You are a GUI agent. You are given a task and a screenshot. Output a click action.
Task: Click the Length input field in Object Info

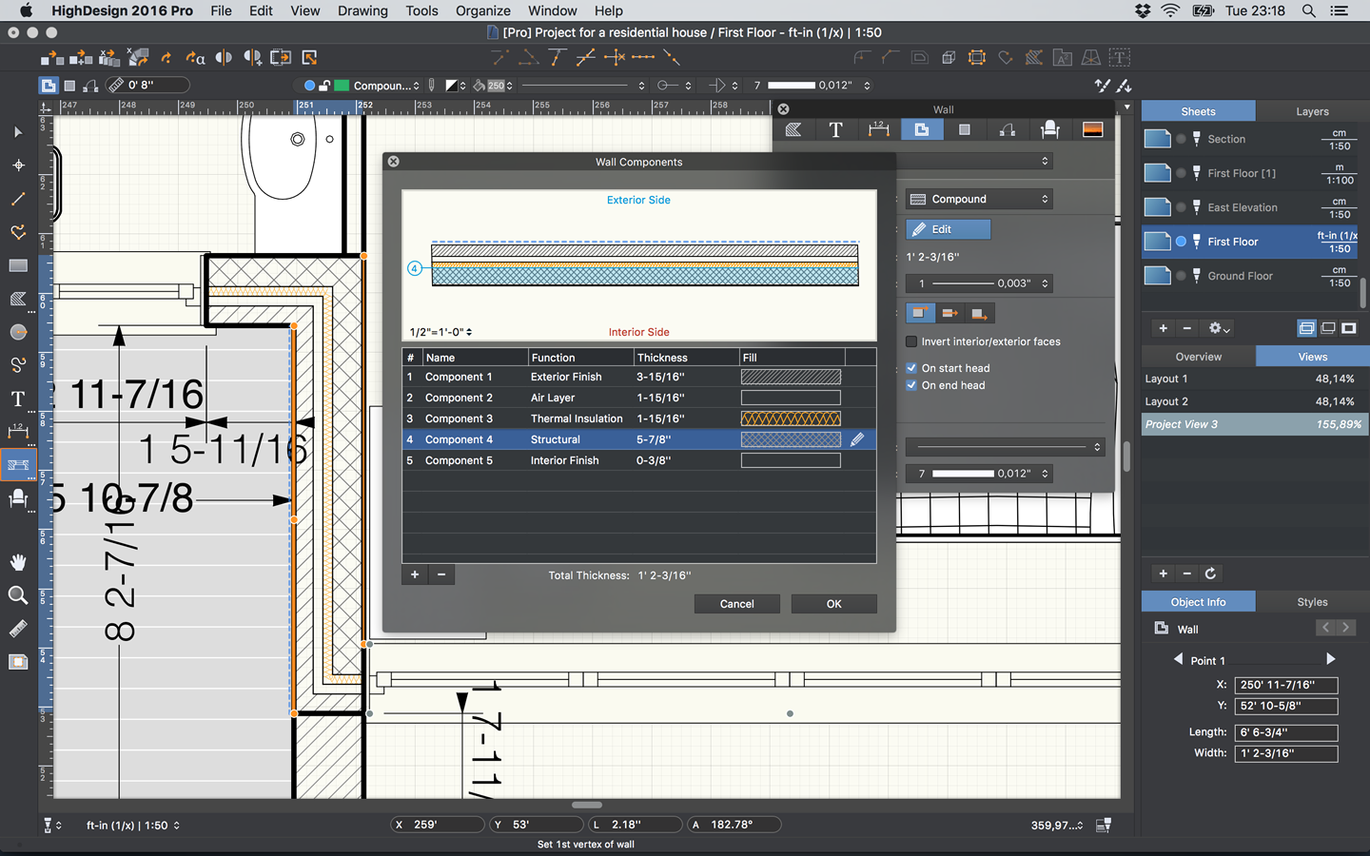[1285, 732]
